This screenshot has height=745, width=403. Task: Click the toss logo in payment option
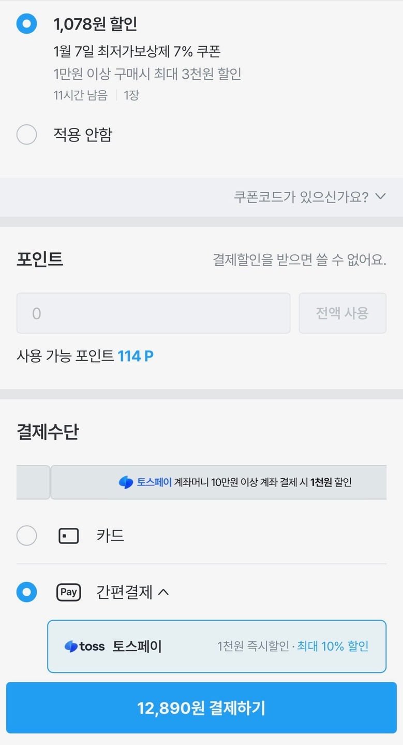point(84,647)
